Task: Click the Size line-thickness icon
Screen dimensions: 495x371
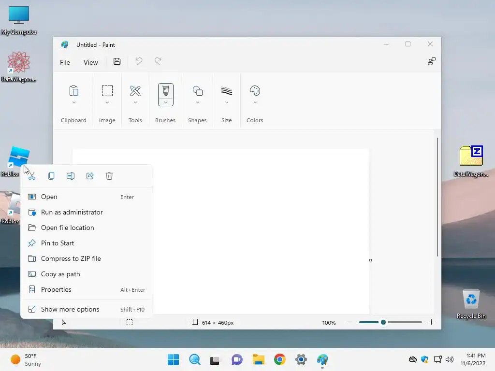Action: pyautogui.click(x=227, y=91)
